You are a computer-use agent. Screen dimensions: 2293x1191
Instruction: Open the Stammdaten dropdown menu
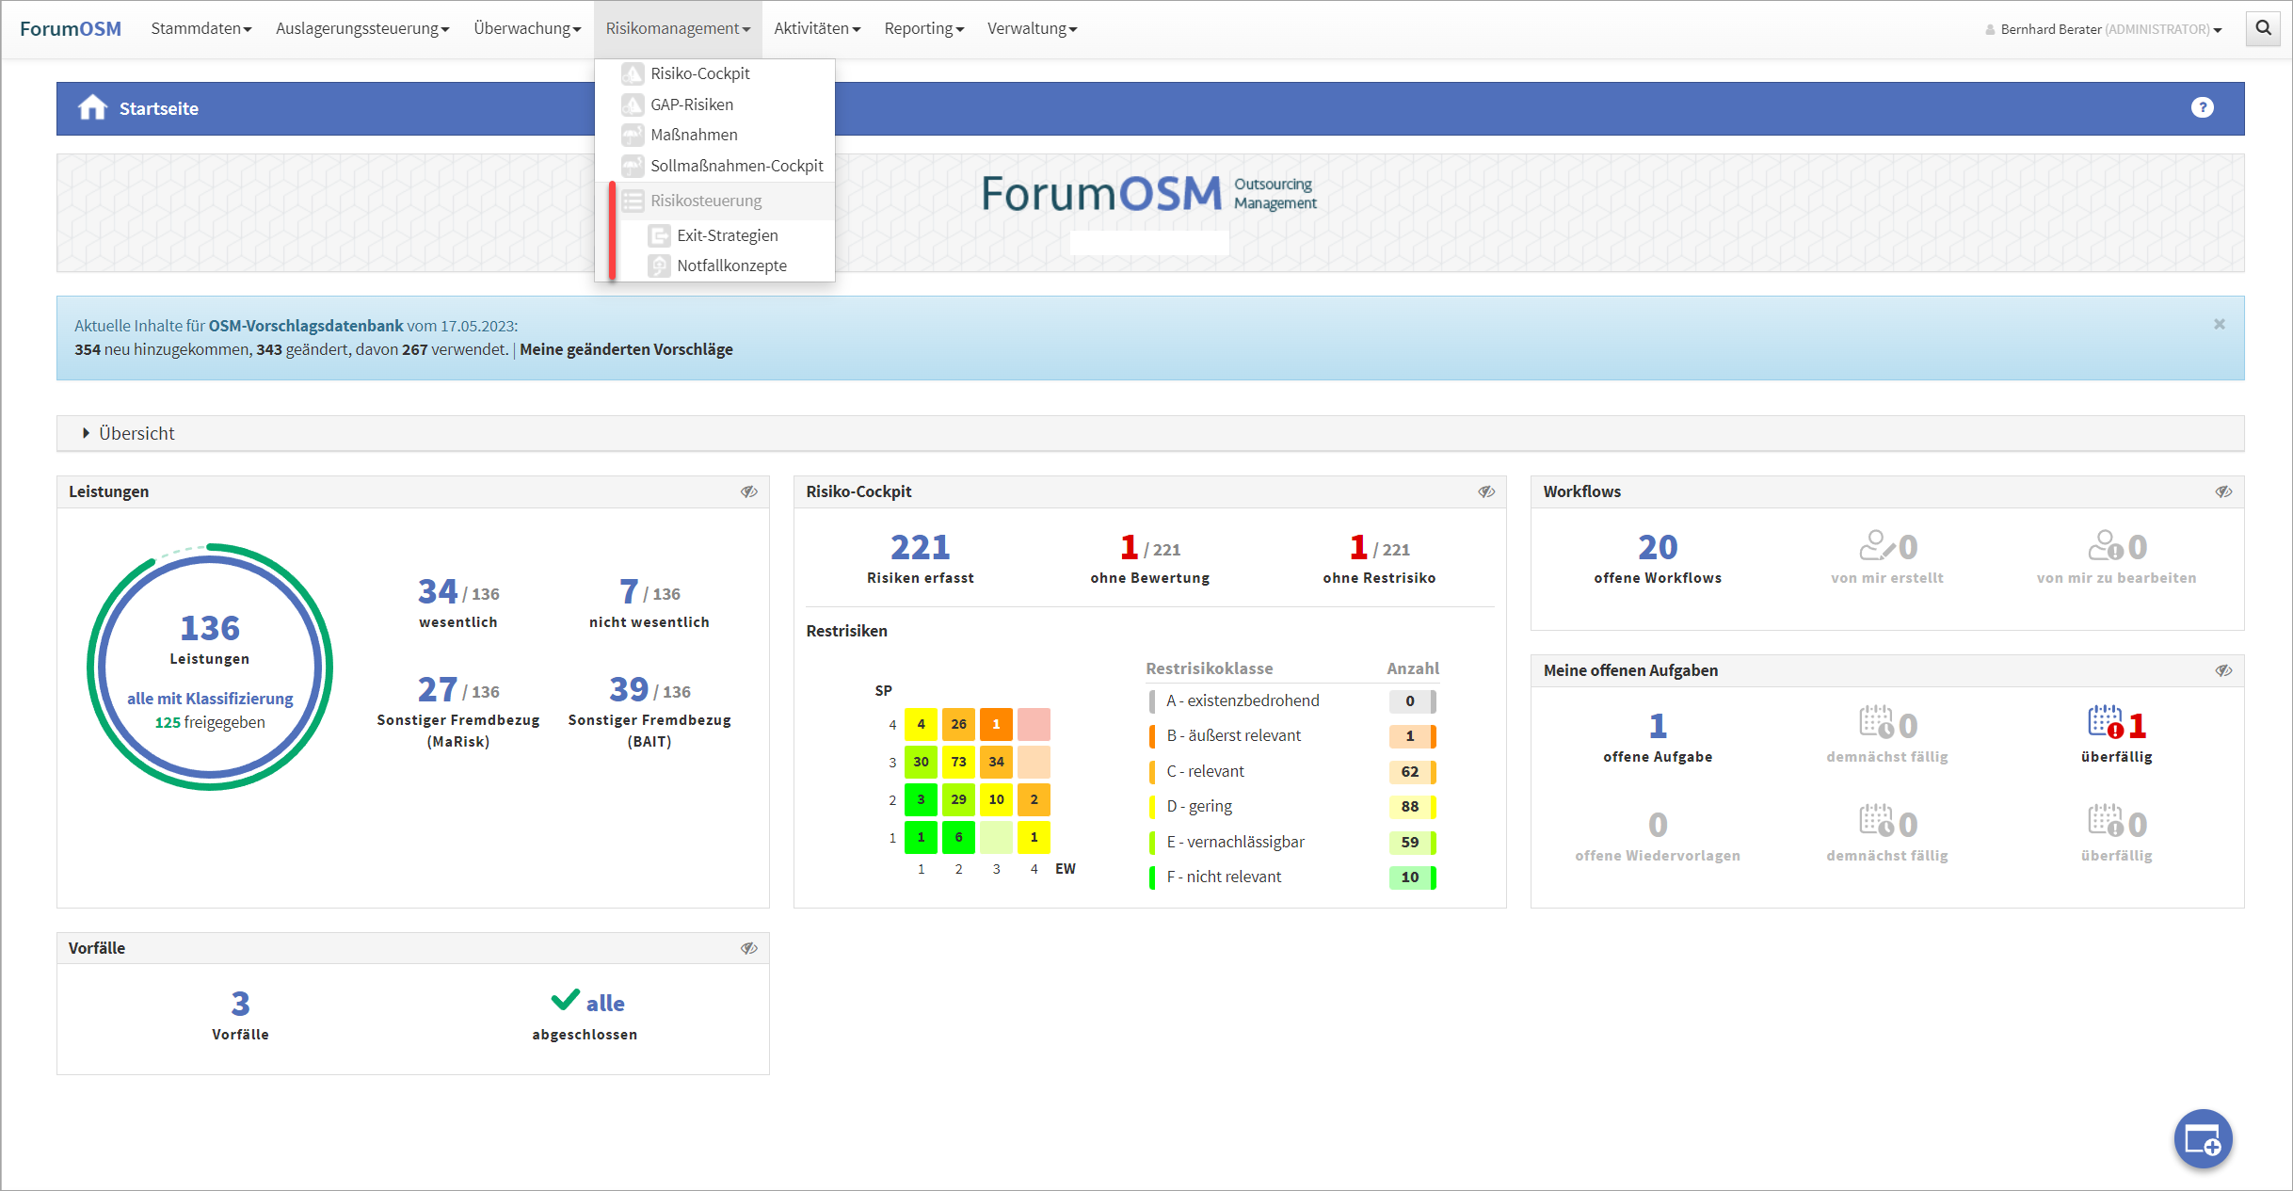200,29
